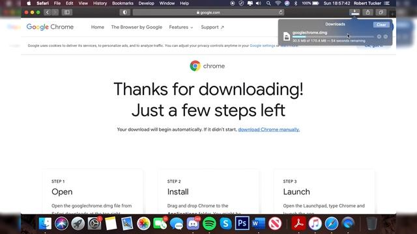Open the Apple menu
417x234 pixels.
(29, 3)
